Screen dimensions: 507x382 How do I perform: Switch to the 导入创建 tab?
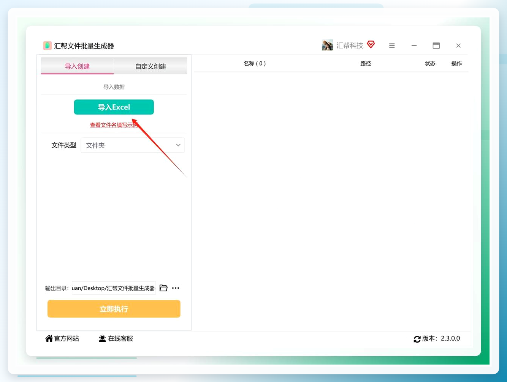pos(77,66)
